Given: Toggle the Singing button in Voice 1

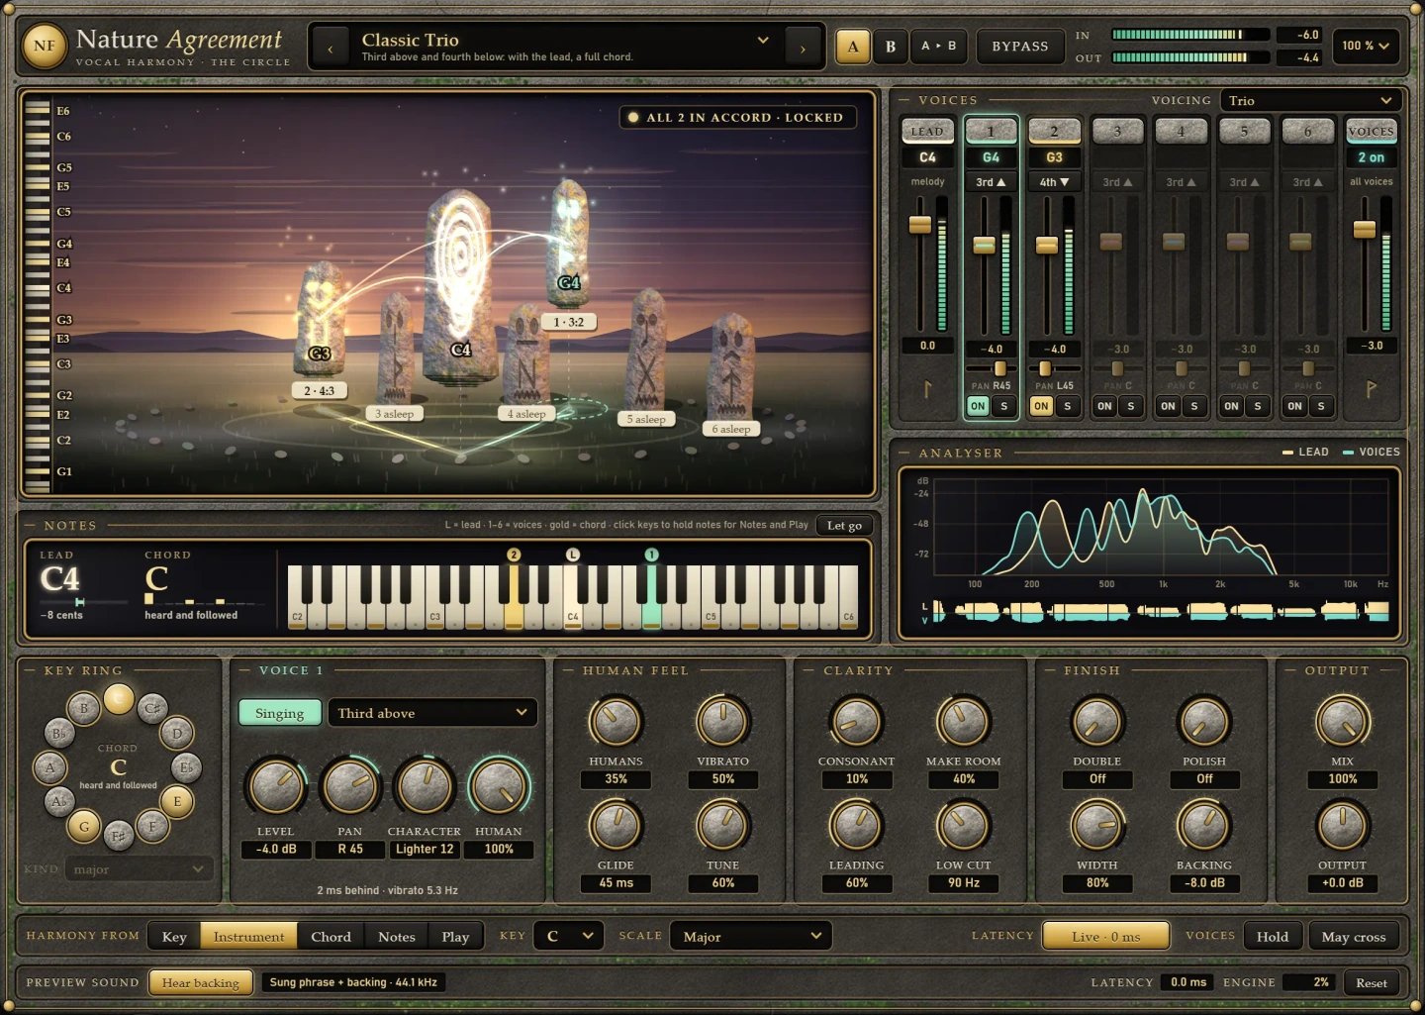Looking at the screenshot, I should [279, 713].
